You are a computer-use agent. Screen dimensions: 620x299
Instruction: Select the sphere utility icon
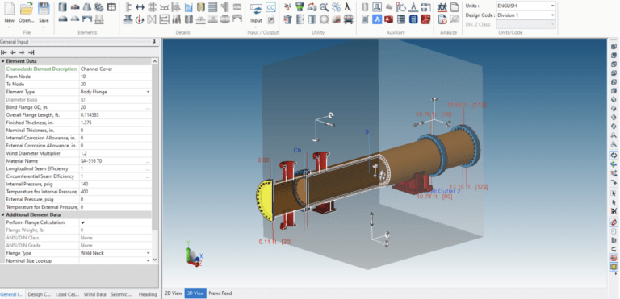pos(324,19)
